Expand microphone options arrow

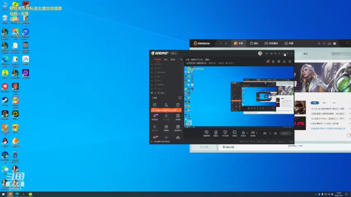(x=247, y=133)
